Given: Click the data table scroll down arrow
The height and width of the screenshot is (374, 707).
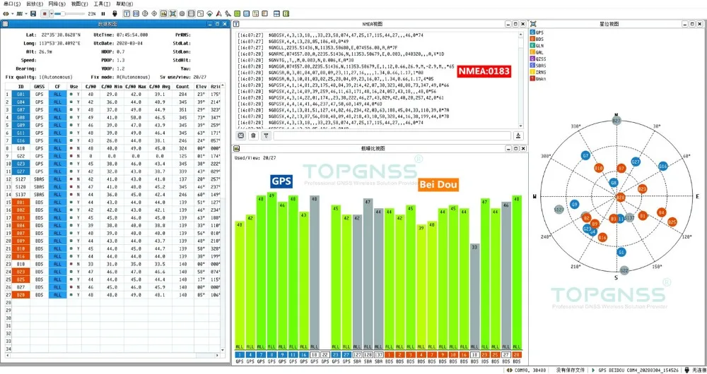Looking at the screenshot, I should [223, 350].
